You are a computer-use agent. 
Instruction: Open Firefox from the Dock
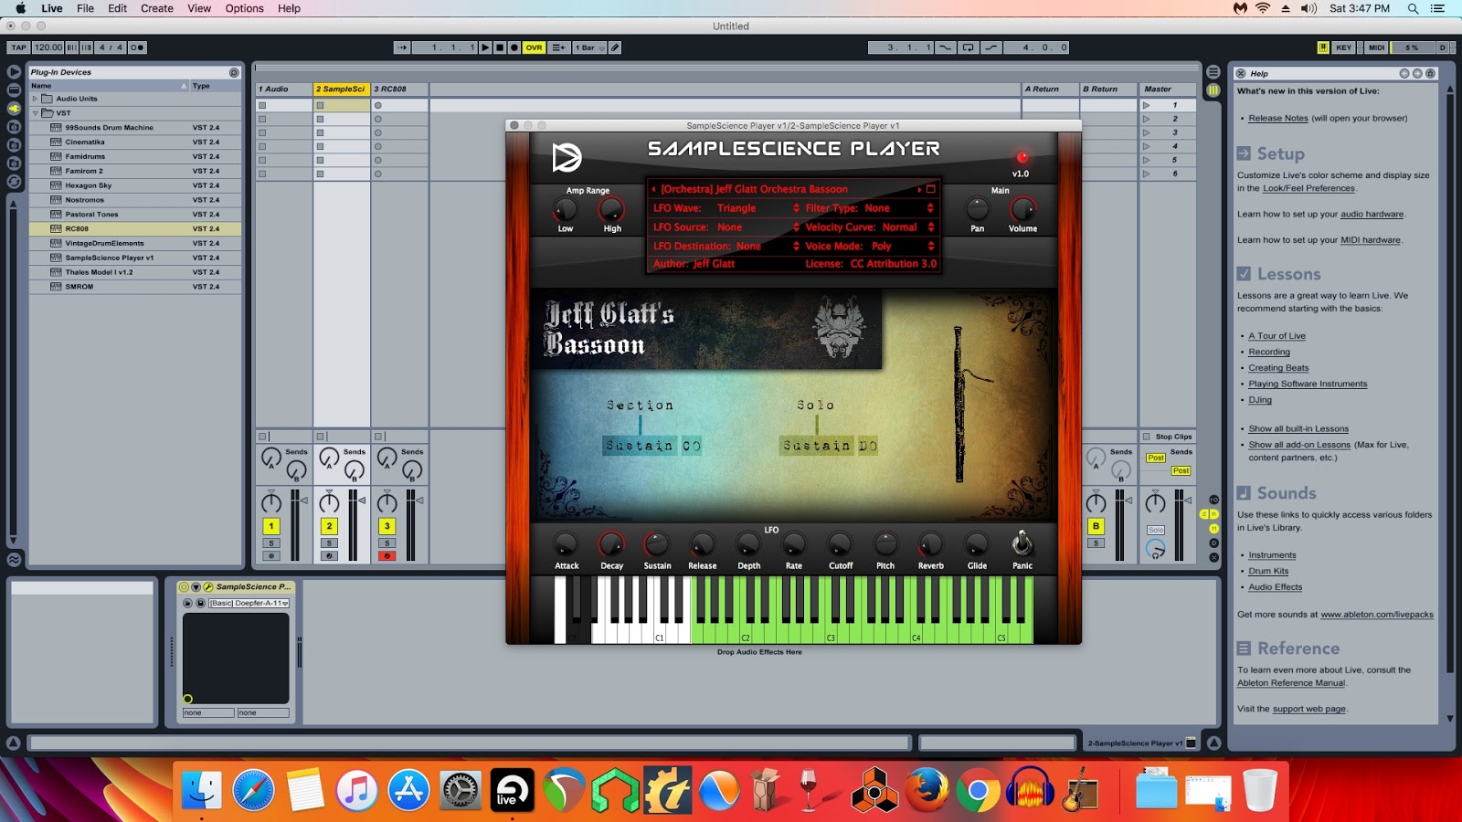pyautogui.click(x=927, y=789)
